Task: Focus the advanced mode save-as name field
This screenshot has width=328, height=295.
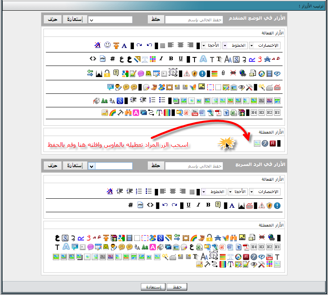Action: click(x=194, y=20)
